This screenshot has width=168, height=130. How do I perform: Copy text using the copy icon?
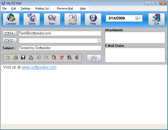click(x=46, y=58)
